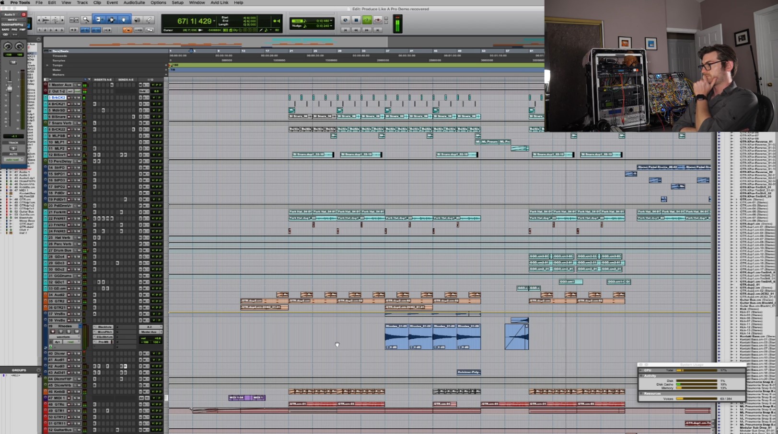This screenshot has width=778, height=434.
Task: Click the green Play transport button
Action: pos(367,20)
